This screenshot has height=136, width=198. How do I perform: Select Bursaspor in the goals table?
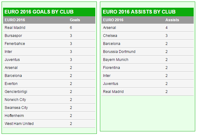click(x=13, y=36)
